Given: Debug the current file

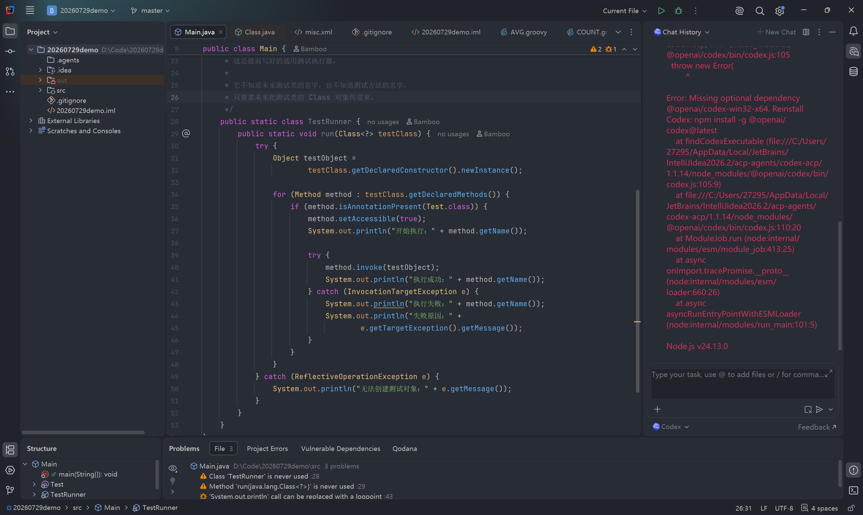Looking at the screenshot, I should coord(678,11).
